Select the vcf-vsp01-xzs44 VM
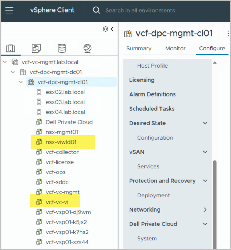Screen dimensions: 231x250 (x=67, y=242)
